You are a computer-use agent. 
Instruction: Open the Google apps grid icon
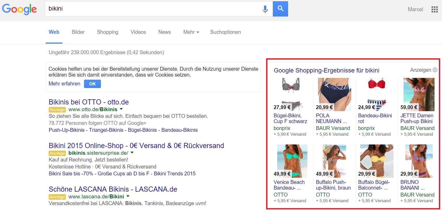pyautogui.click(x=435, y=10)
